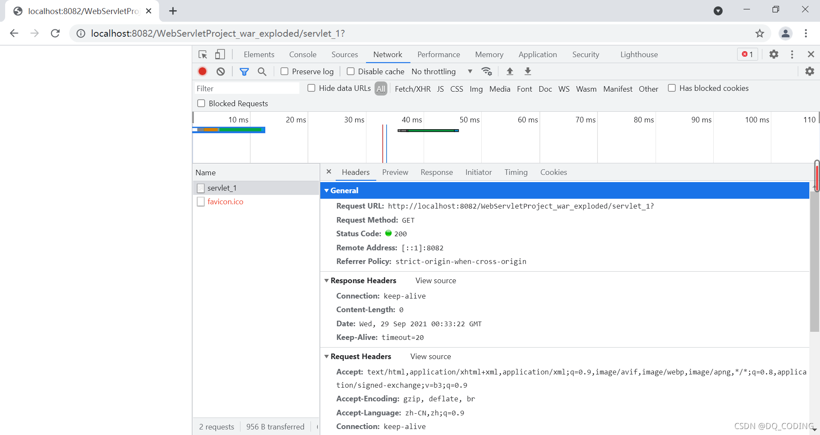This screenshot has width=820, height=435.
Task: Toggle the network filter funnel icon
Action: point(244,72)
